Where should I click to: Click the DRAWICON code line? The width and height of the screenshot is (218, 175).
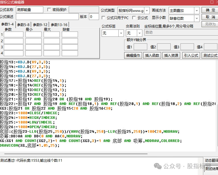pyautogui.click(x=30, y=145)
